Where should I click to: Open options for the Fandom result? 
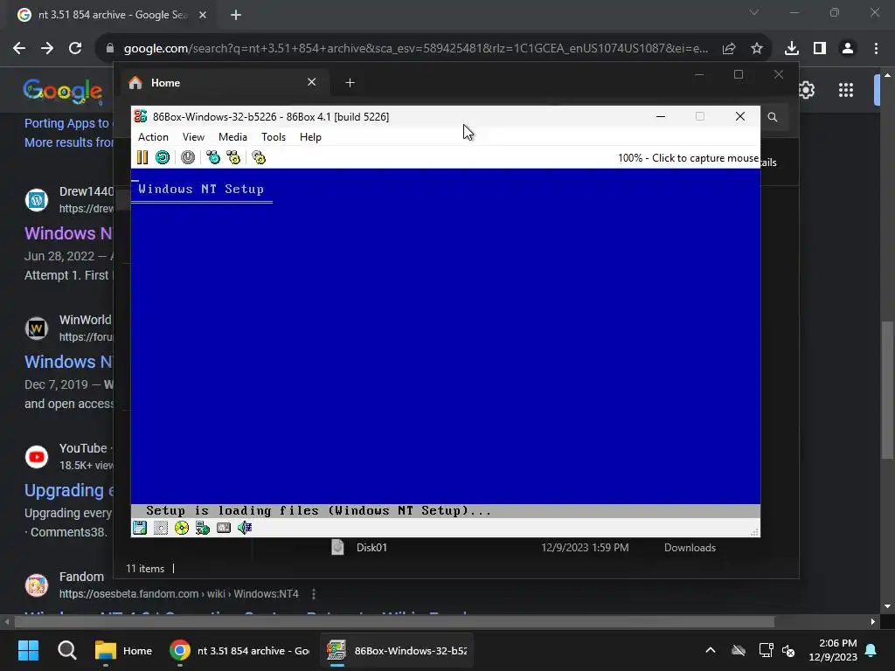click(314, 594)
